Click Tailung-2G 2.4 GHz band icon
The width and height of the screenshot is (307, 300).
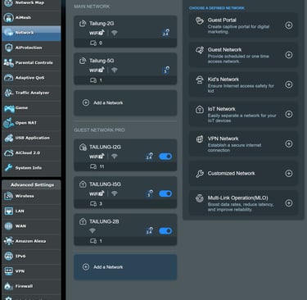tap(165, 33)
